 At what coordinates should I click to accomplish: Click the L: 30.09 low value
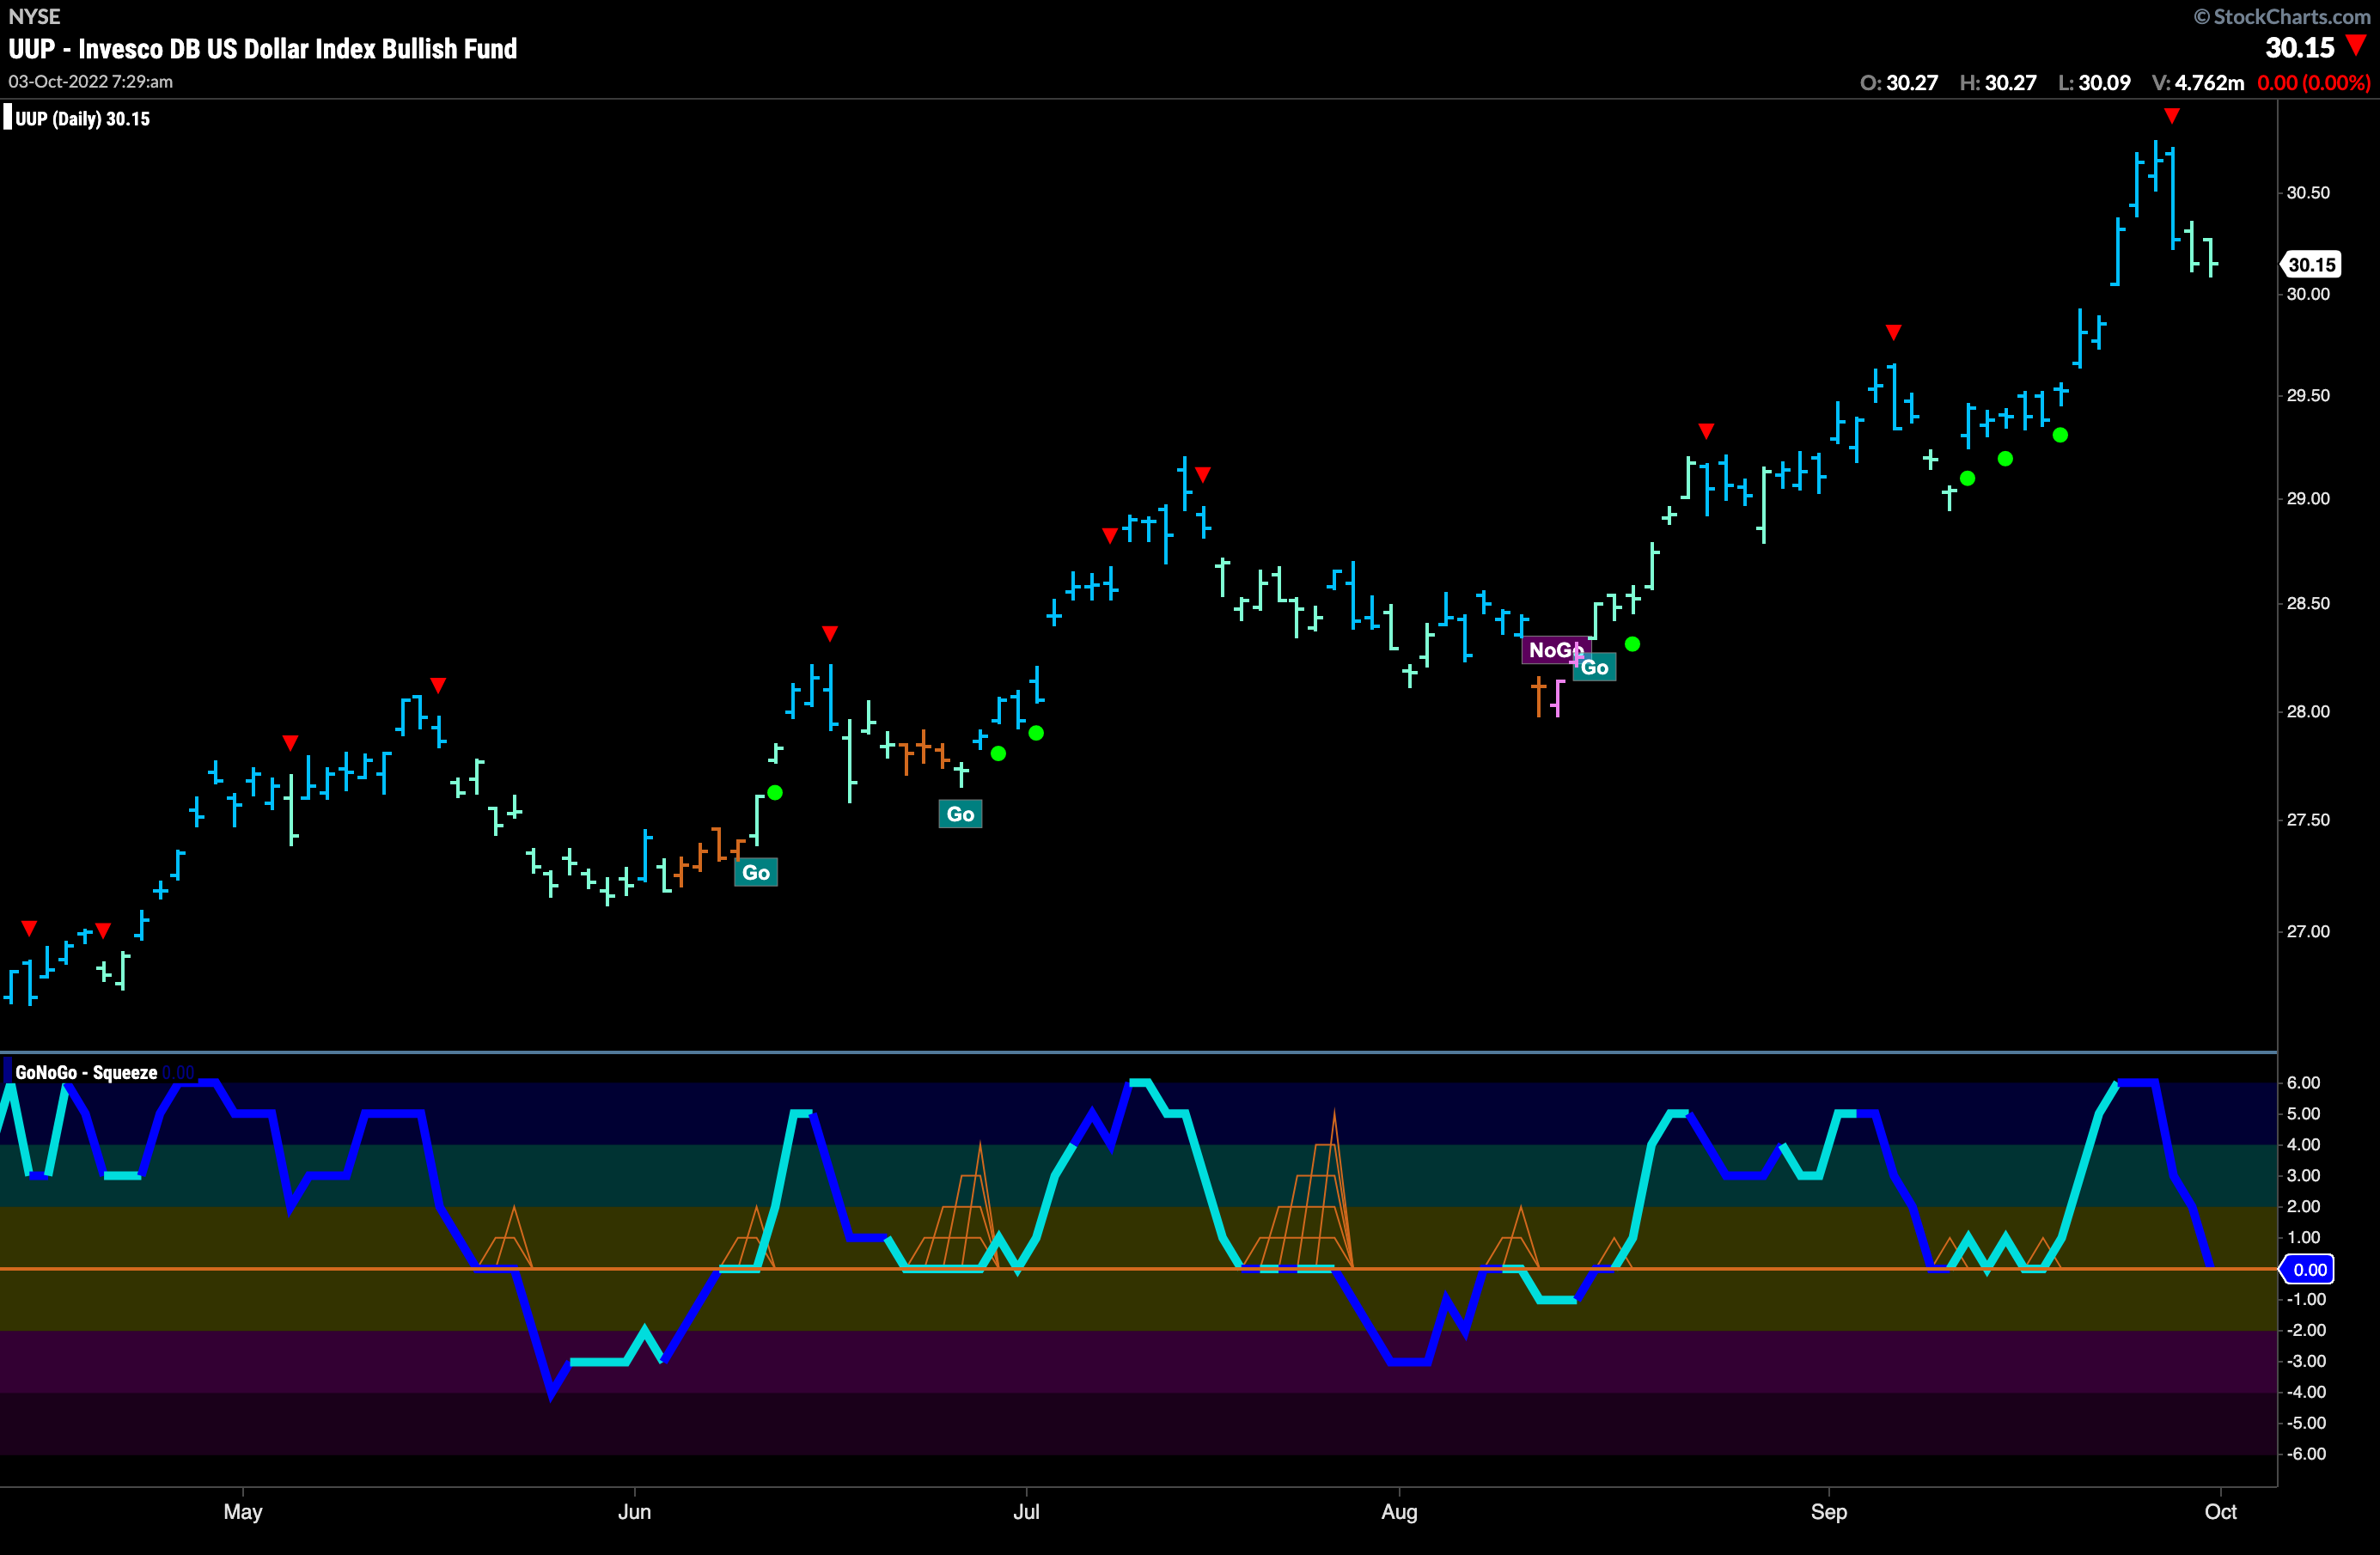coord(2094,83)
